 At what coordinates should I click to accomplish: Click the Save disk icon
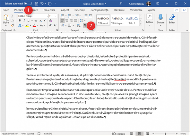tap(36, 4)
